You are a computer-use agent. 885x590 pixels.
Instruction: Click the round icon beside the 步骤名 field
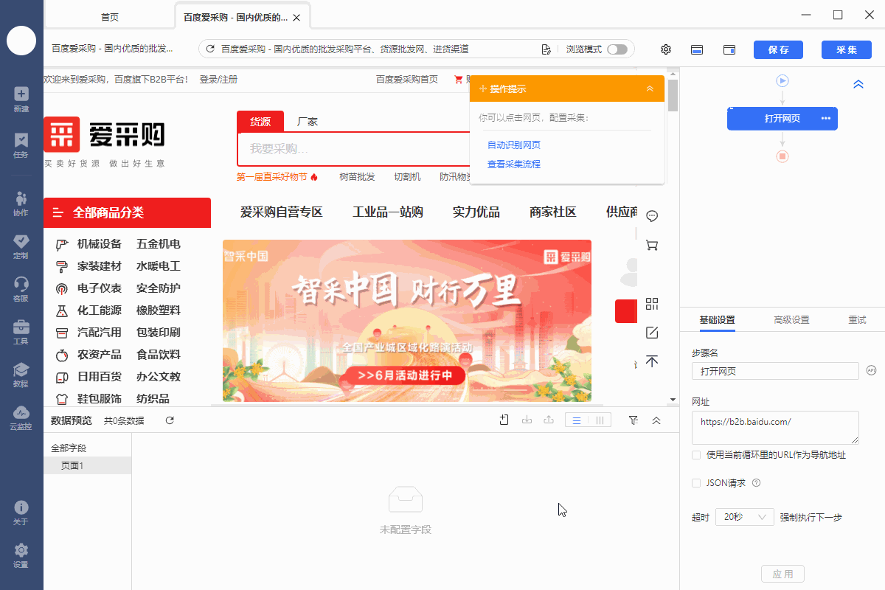pyautogui.click(x=871, y=370)
